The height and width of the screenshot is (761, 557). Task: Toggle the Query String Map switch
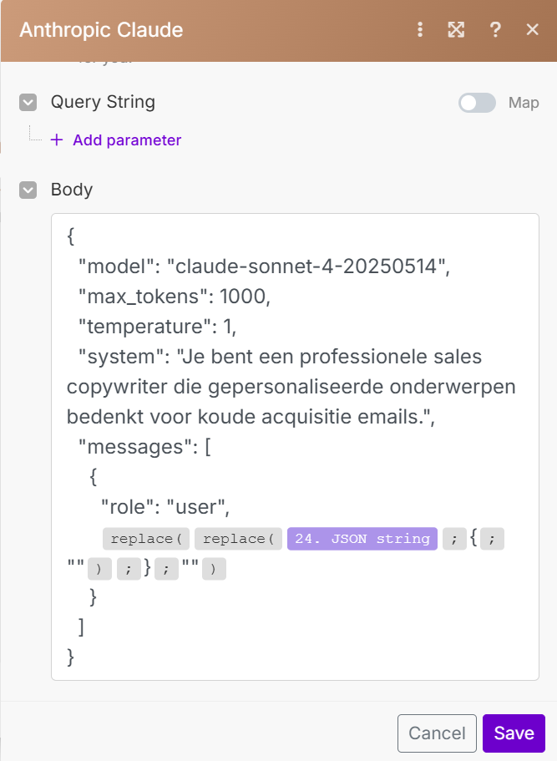(x=477, y=103)
